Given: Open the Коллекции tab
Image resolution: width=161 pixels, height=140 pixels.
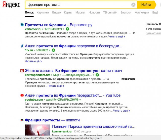Looking at the screenshot, I should (142, 12).
